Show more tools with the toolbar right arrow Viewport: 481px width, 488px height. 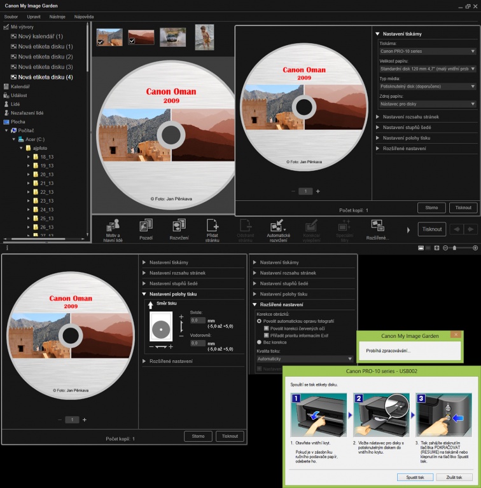408,230
